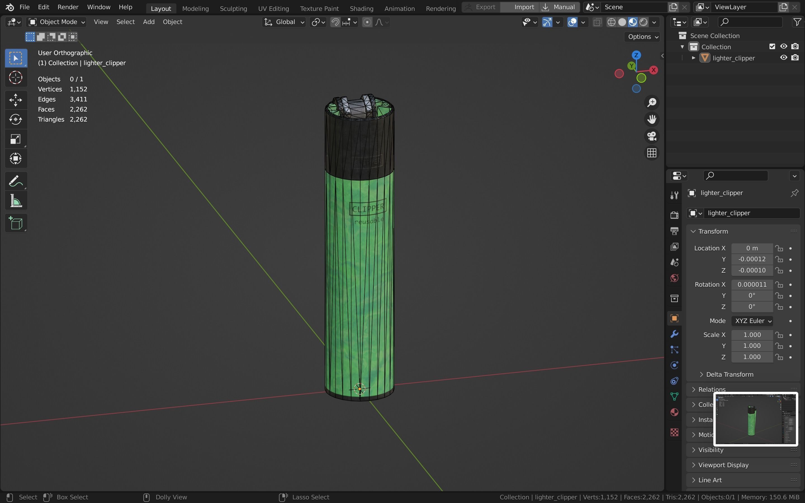805x503 pixels.
Task: Toggle X-ray mode
Action: tap(597, 22)
